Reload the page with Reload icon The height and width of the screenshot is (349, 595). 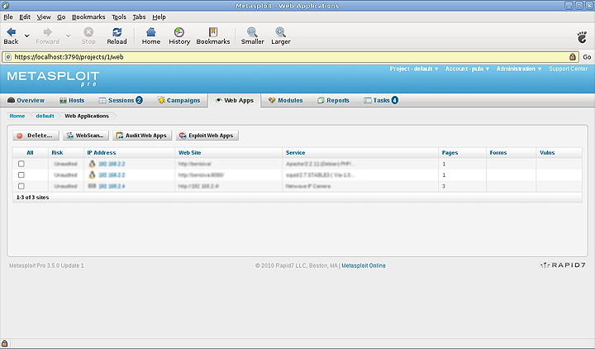point(117,32)
